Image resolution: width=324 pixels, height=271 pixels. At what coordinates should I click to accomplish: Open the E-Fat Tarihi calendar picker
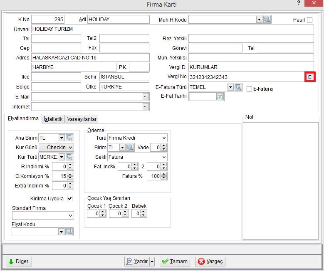(x=220, y=97)
